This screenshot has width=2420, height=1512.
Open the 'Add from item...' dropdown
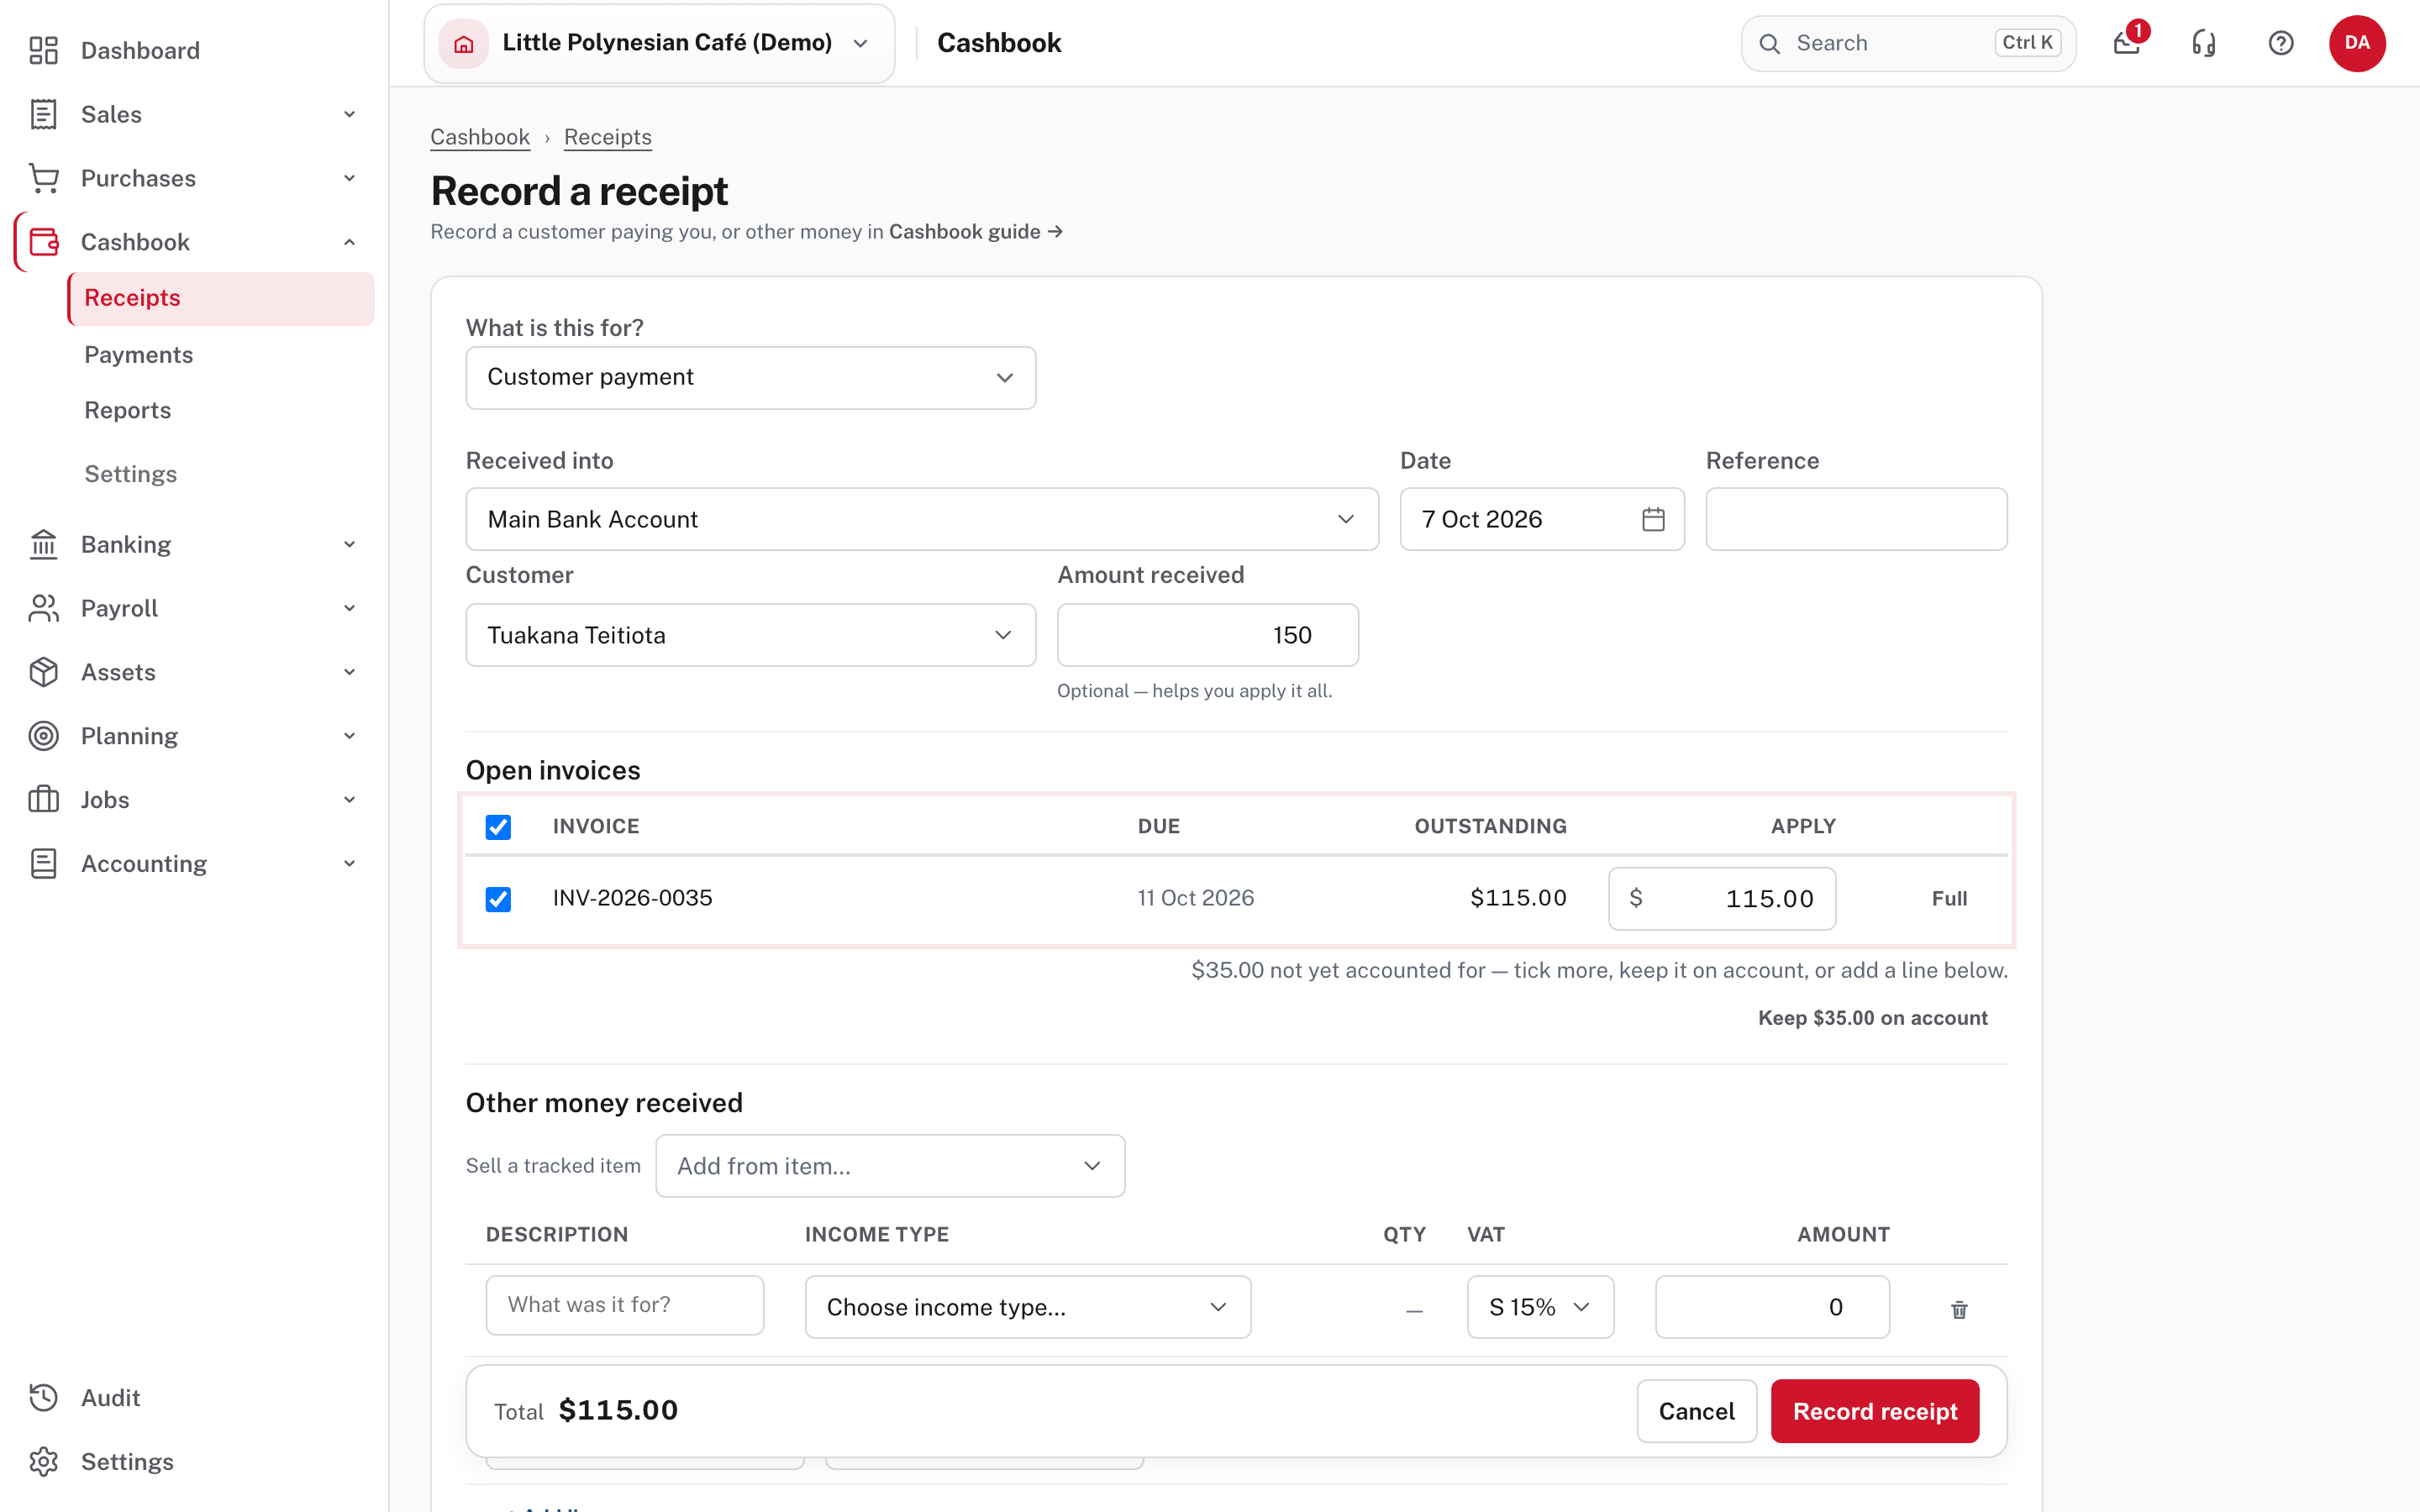tap(890, 1166)
